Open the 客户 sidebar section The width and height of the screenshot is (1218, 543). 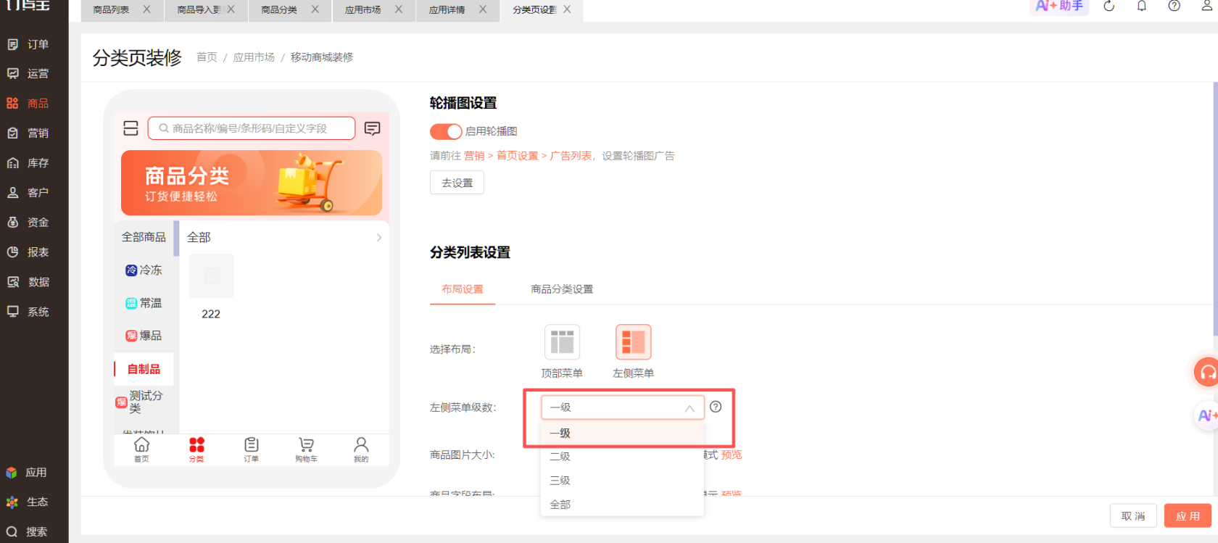[29, 193]
